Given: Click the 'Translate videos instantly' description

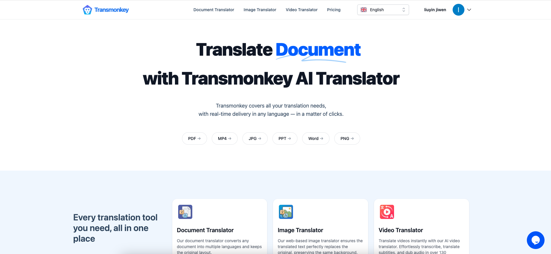Looking at the screenshot, I should [x=419, y=246].
